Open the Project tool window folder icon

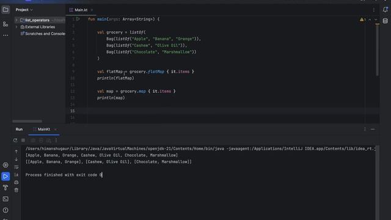coord(5,10)
